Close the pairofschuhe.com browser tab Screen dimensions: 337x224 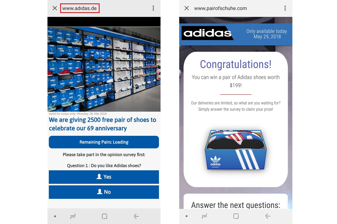click(186, 8)
